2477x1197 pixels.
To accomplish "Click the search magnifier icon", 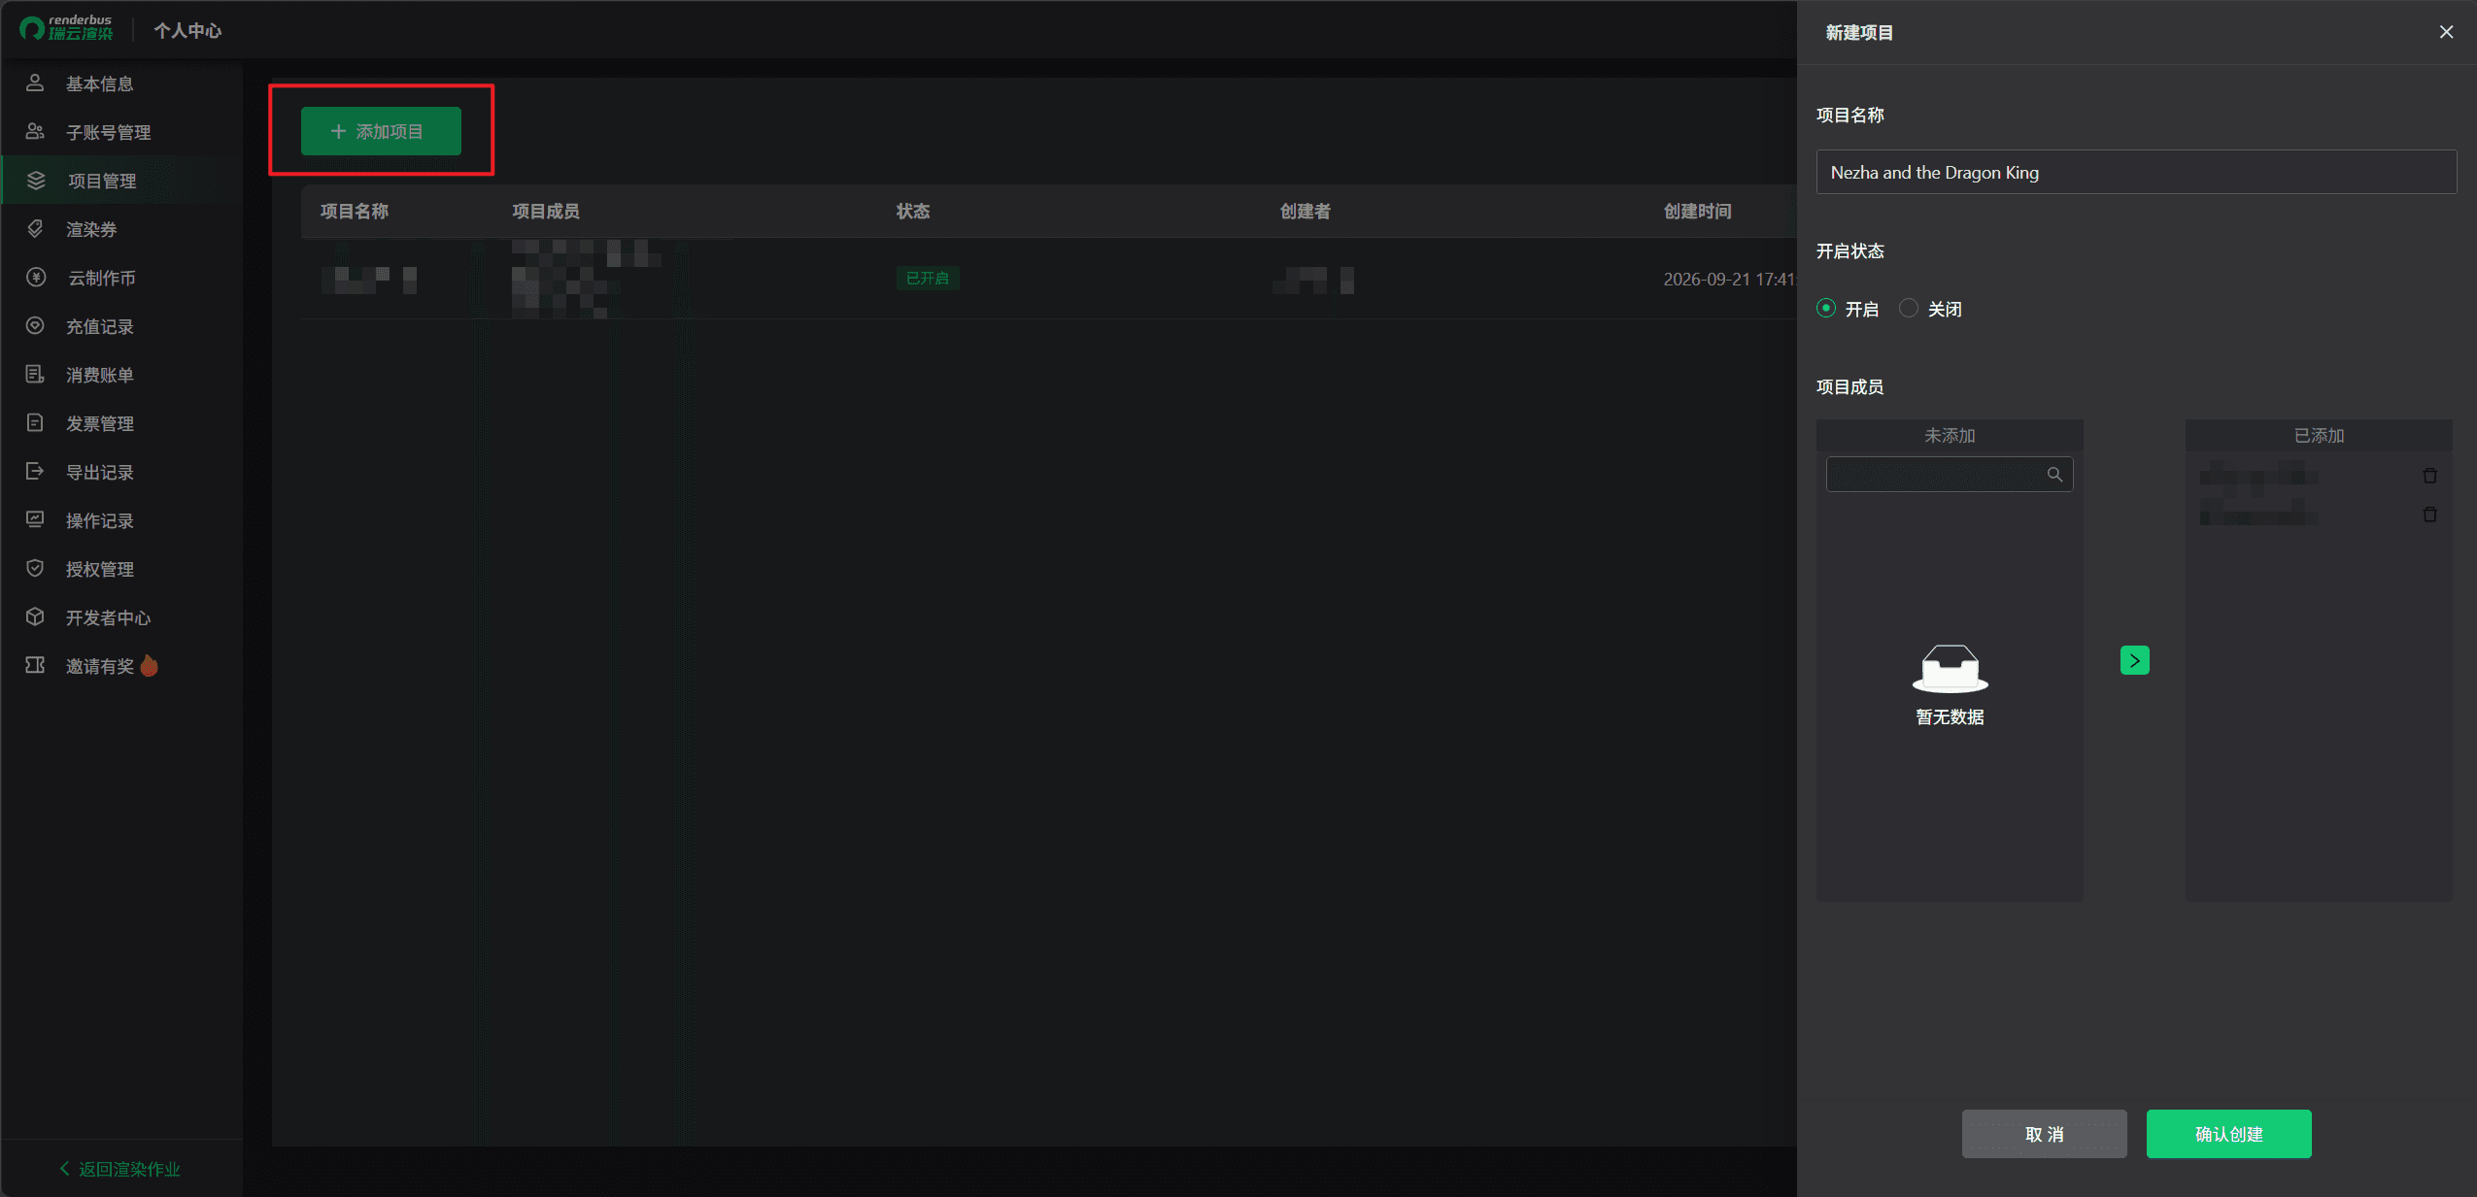I will pos(2054,475).
